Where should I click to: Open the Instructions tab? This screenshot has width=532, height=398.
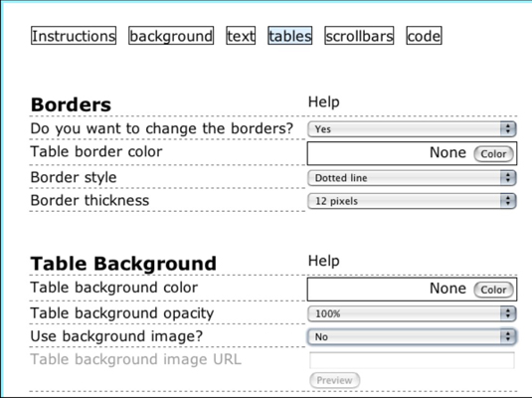click(74, 36)
